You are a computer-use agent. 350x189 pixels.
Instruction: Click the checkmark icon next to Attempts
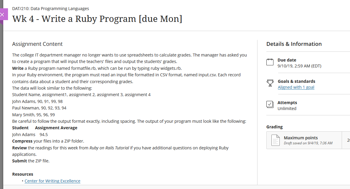[x=270, y=104]
